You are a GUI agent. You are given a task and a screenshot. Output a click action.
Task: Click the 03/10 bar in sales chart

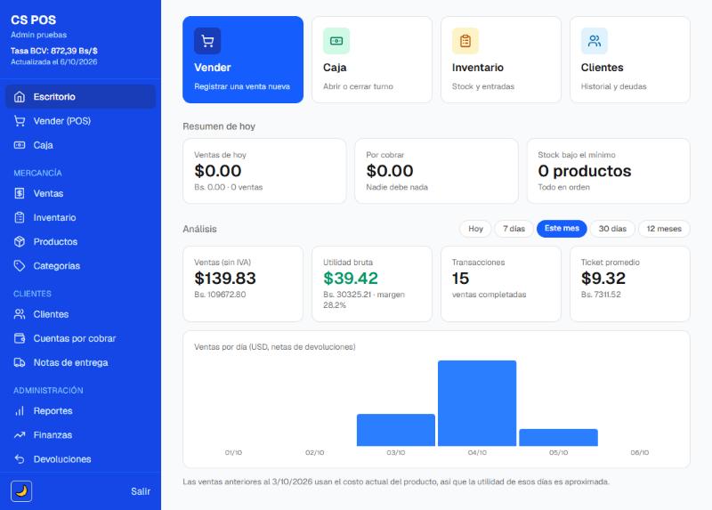(396, 430)
